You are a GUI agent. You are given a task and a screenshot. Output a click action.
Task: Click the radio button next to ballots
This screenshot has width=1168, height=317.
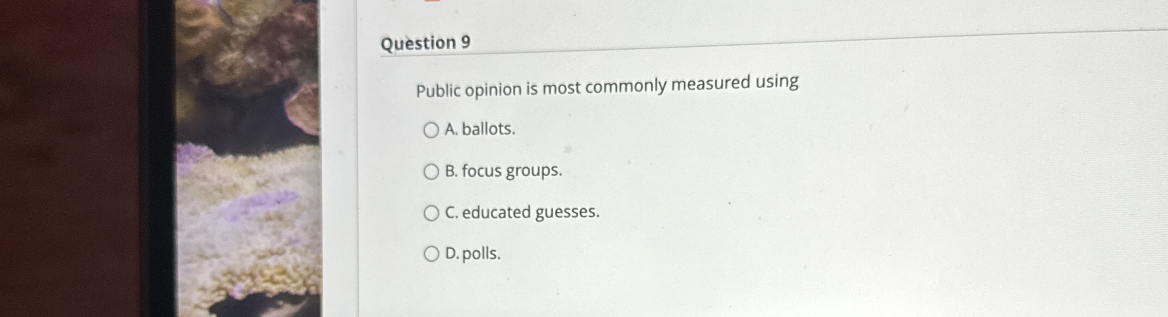coord(432,130)
